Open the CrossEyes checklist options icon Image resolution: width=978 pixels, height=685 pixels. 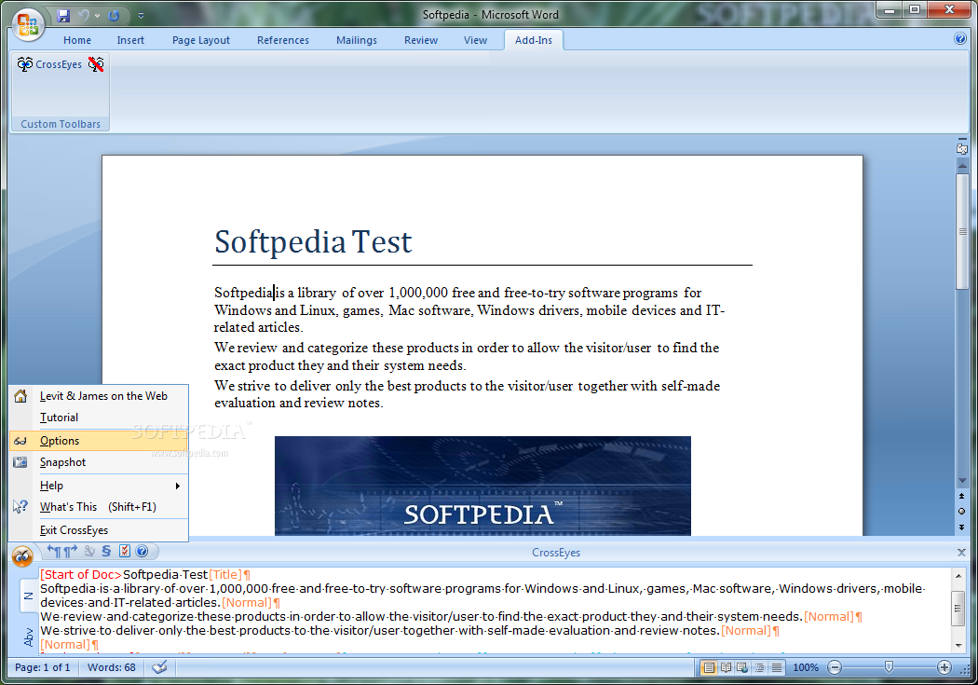tap(125, 551)
